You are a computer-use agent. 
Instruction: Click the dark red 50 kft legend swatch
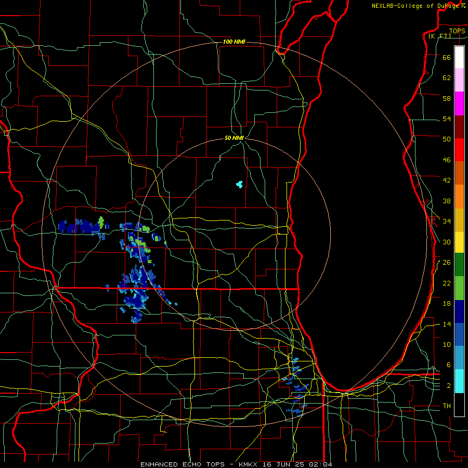click(459, 126)
